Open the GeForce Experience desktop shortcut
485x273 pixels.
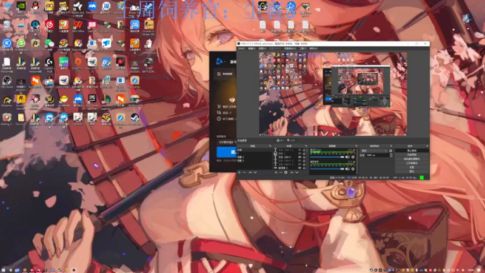pos(21,6)
